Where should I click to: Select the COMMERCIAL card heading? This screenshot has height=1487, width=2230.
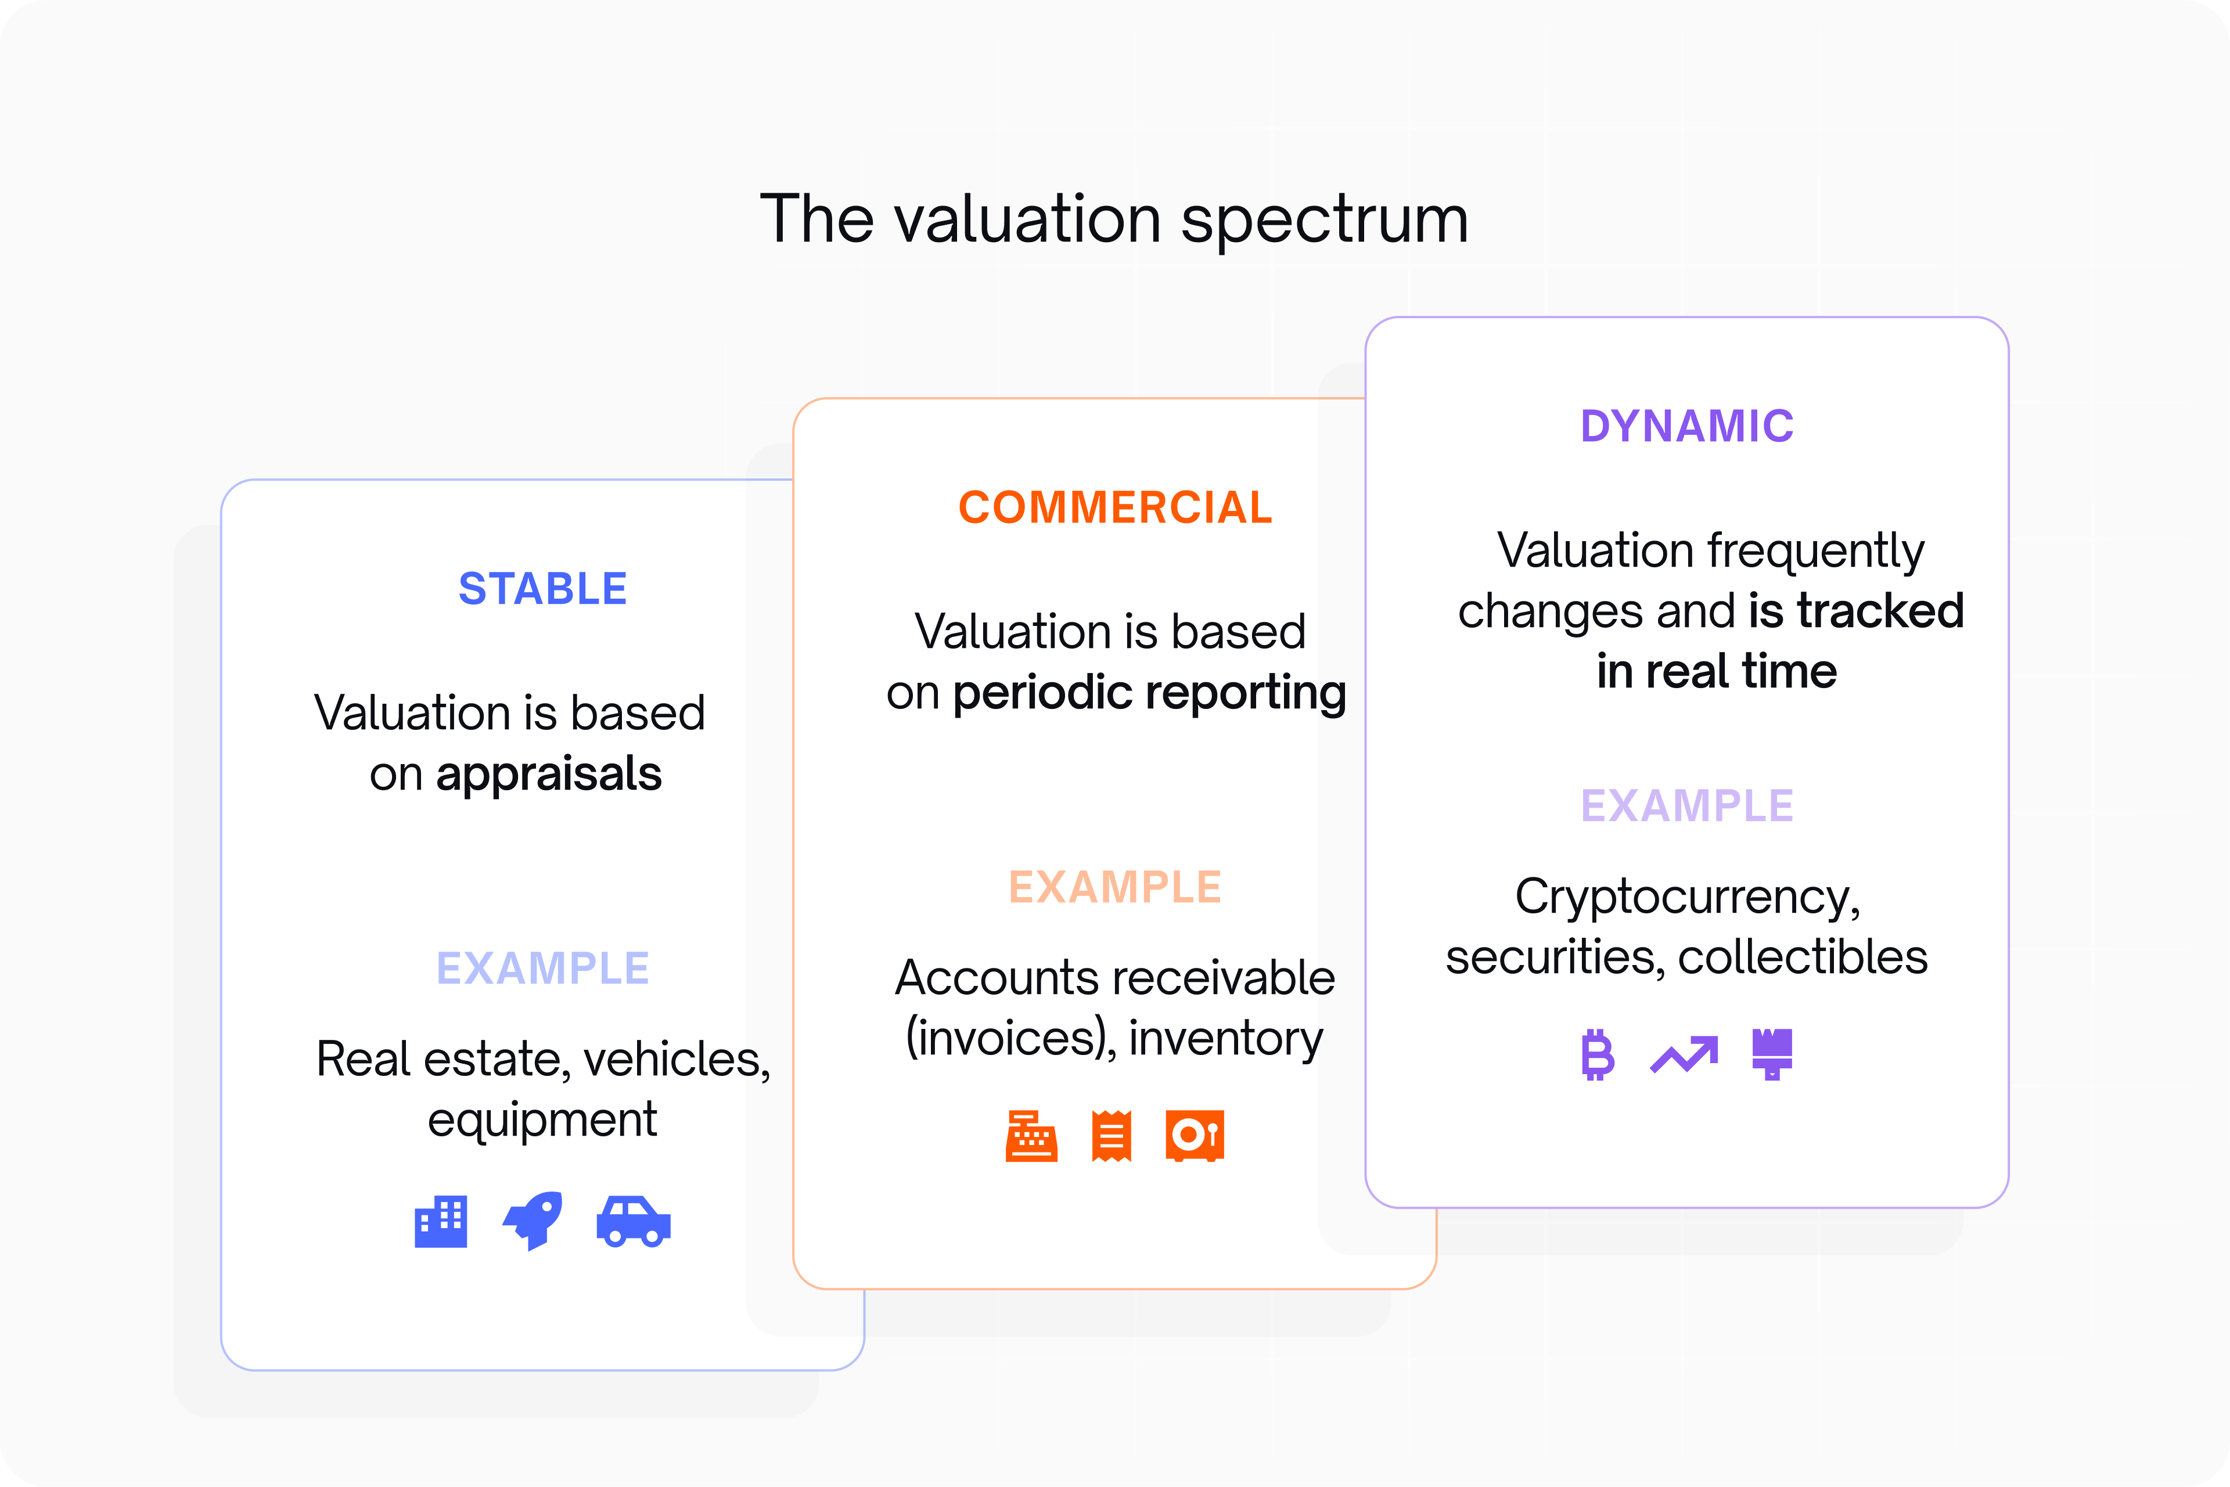click(1116, 507)
